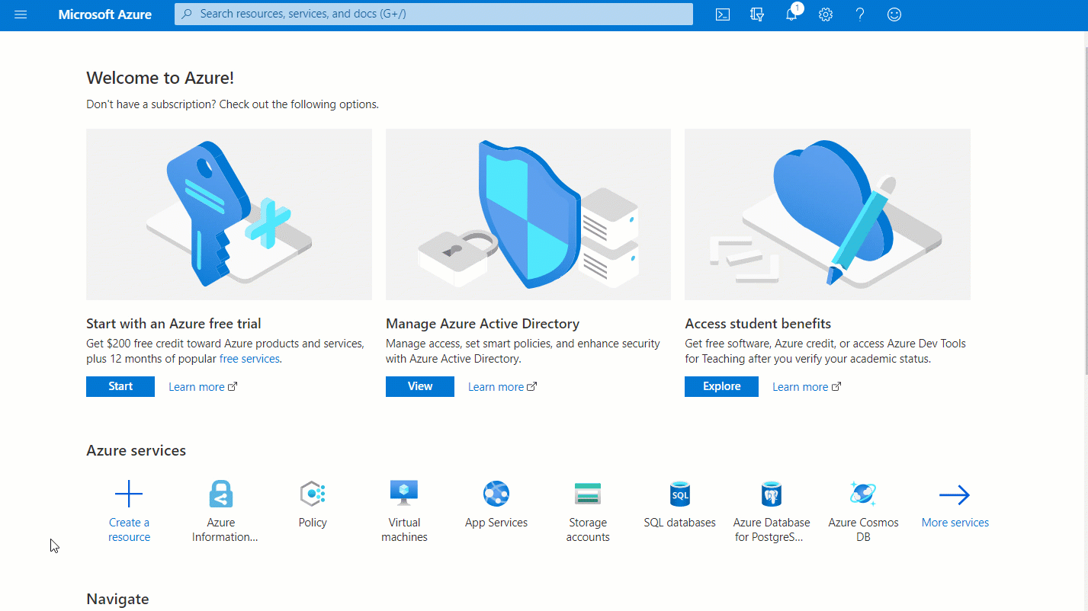The width and height of the screenshot is (1088, 611).
Task: Open Learn more beside the Explore button
Action: (x=807, y=387)
